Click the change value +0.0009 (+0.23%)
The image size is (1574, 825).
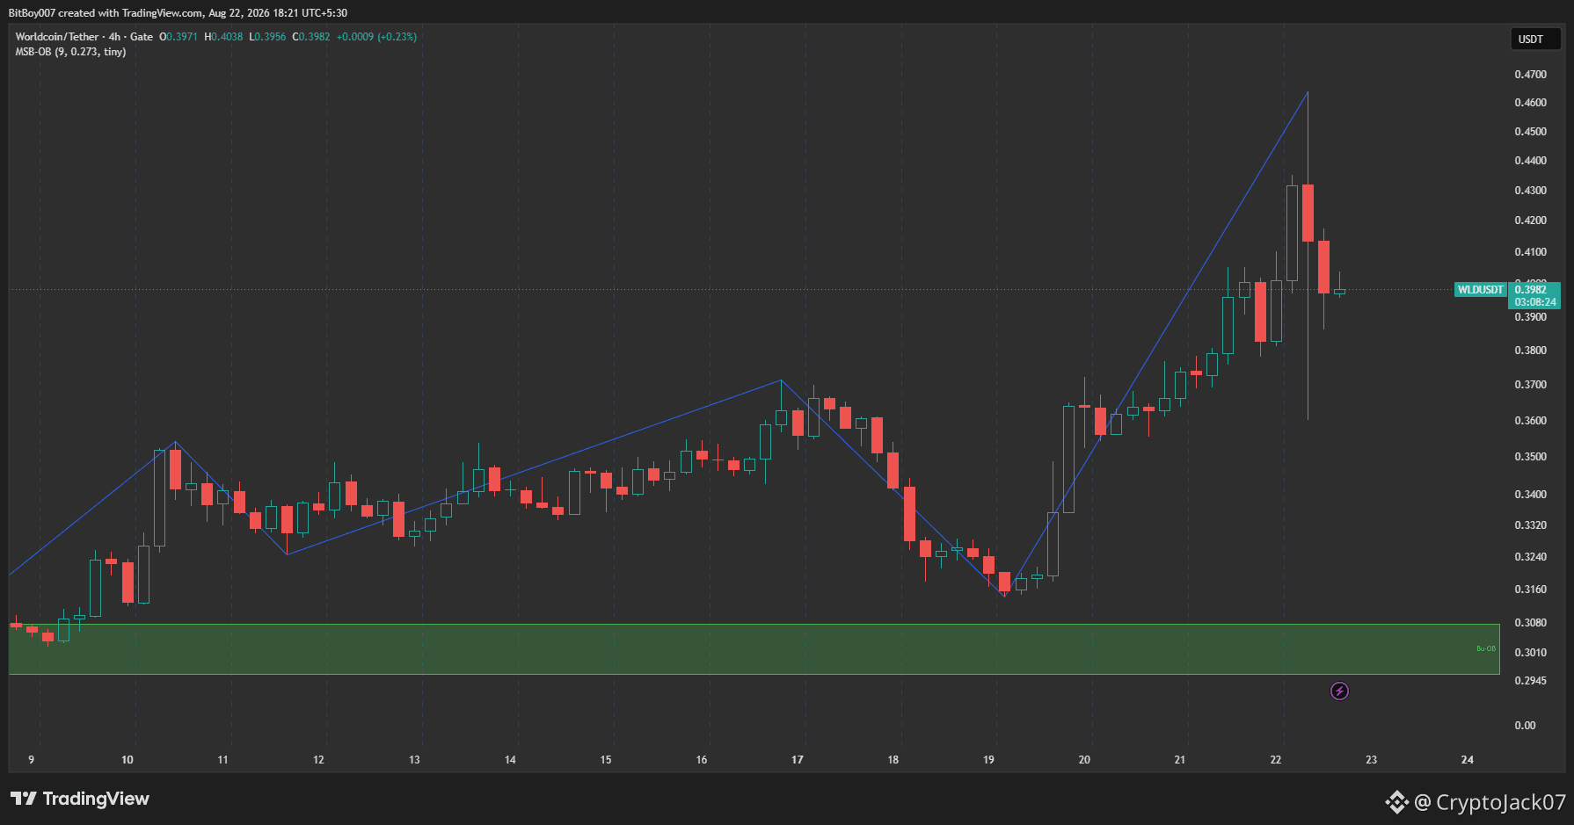click(x=376, y=37)
